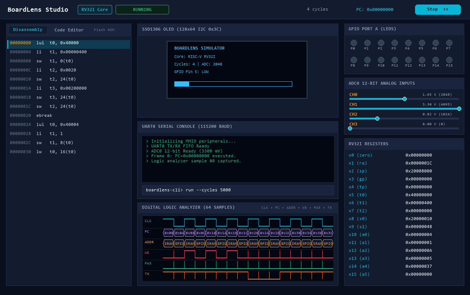Click the UART0 TX/RX FIFO Ready line

[x=178, y=146]
